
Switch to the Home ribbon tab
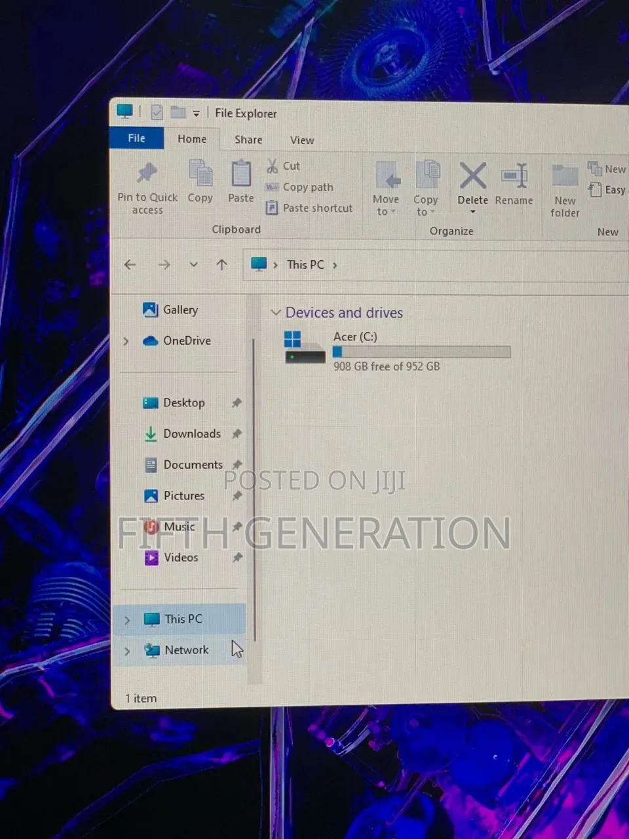click(192, 139)
